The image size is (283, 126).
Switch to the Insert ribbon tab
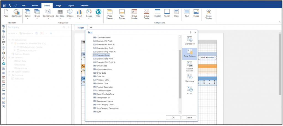[47, 6]
